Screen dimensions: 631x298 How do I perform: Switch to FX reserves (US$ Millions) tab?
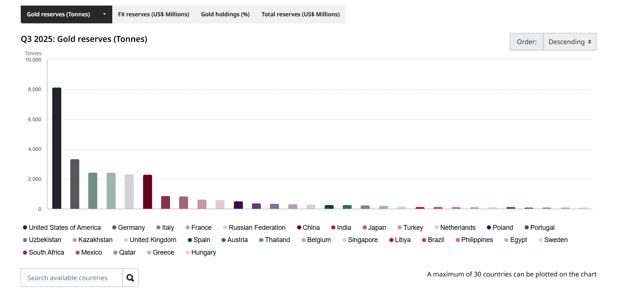pyautogui.click(x=153, y=14)
